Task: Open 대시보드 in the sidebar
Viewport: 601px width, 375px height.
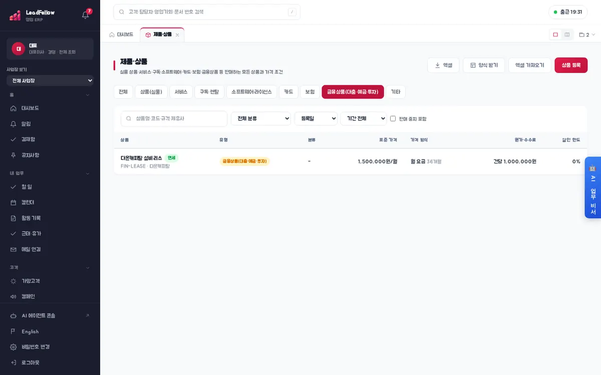Action: point(50,108)
